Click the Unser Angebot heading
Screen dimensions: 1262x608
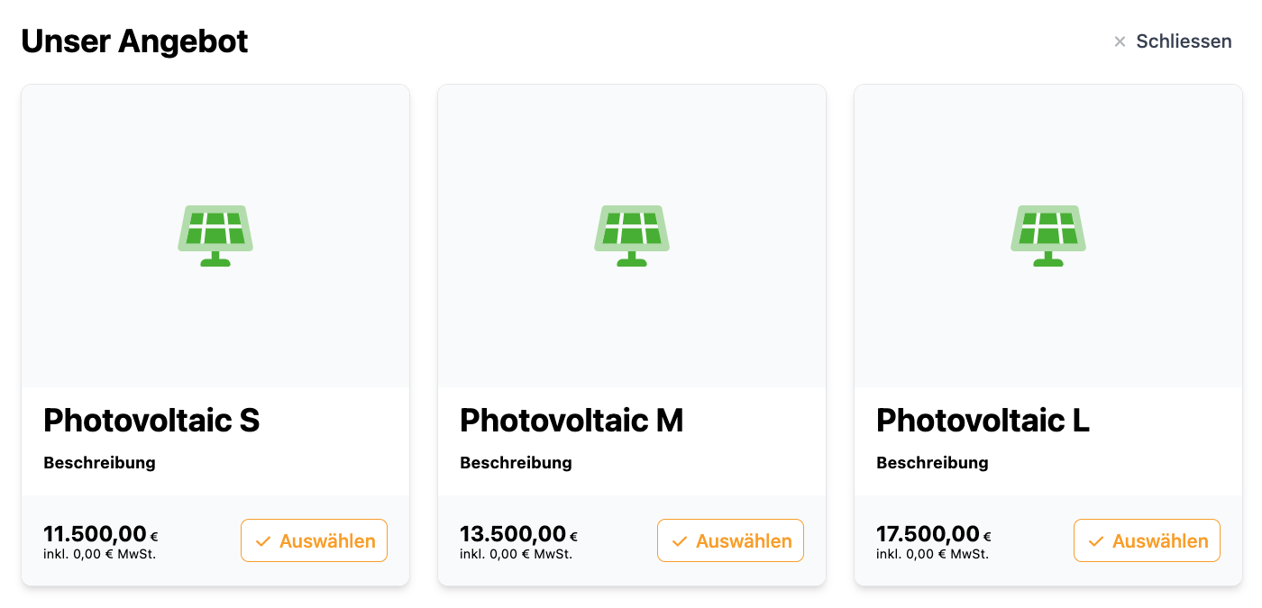point(134,41)
